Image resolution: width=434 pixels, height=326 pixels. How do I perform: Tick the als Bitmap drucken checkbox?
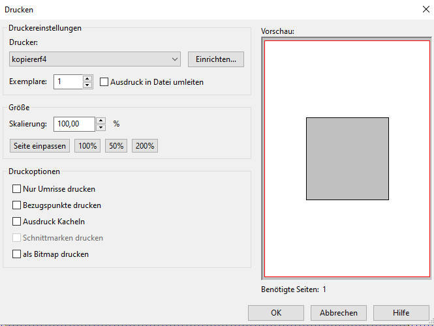17,254
